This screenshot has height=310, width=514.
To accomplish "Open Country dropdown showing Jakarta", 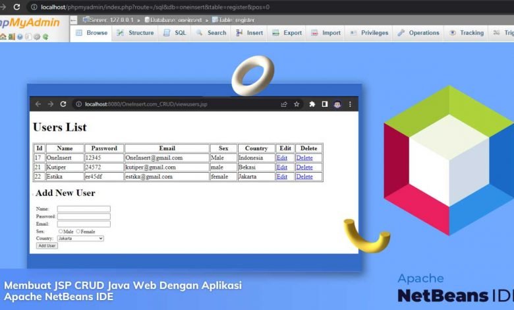I will (x=80, y=239).
